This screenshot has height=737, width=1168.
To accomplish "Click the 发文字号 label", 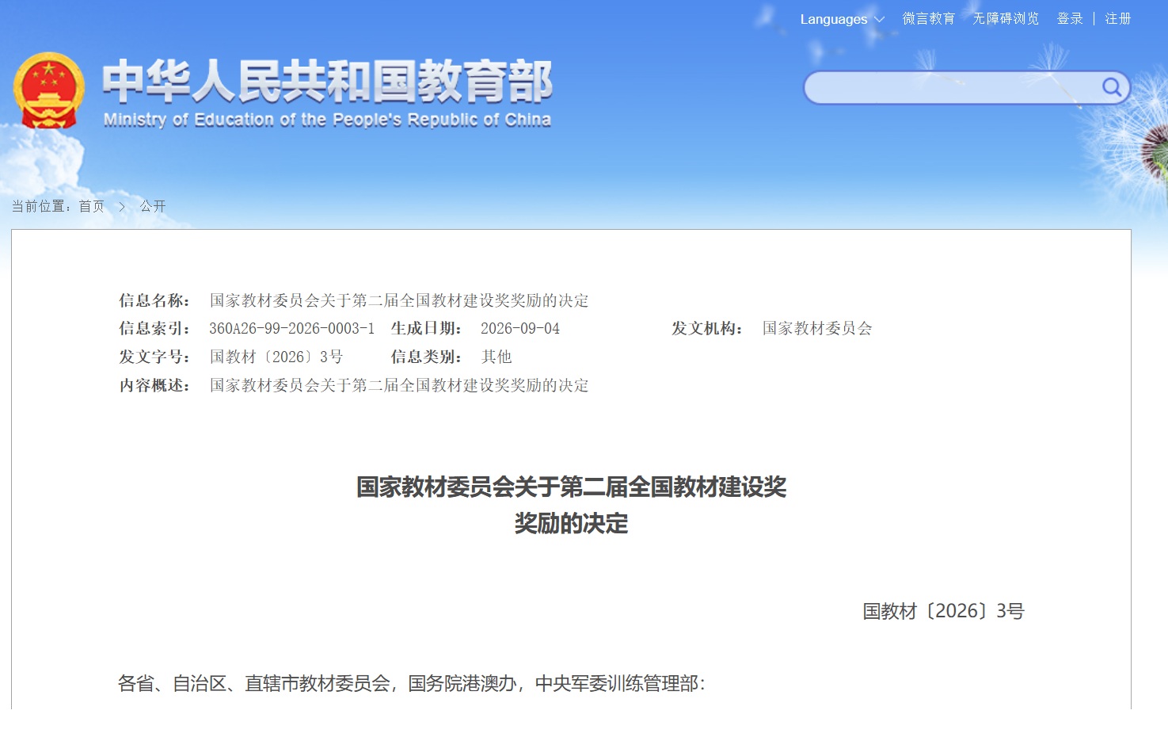I will point(154,357).
